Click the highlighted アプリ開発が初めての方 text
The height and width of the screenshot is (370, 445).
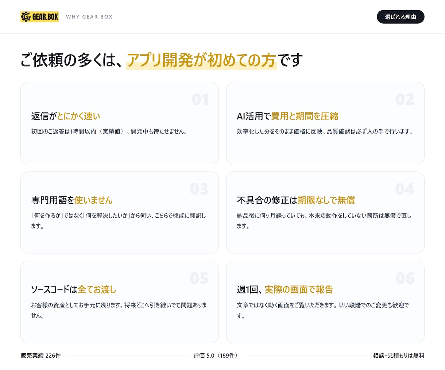pyautogui.click(x=201, y=60)
